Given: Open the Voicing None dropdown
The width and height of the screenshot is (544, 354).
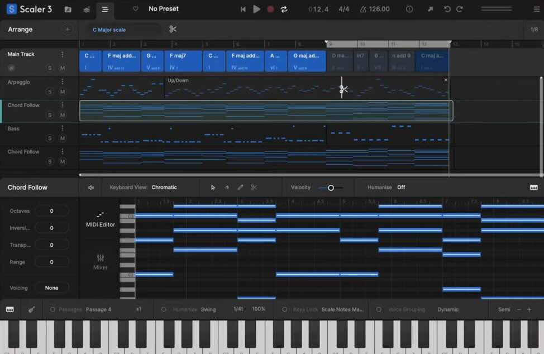Looking at the screenshot, I should tap(51, 288).
